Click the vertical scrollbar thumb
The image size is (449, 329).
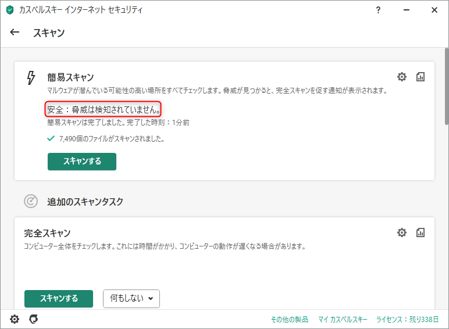(447, 87)
